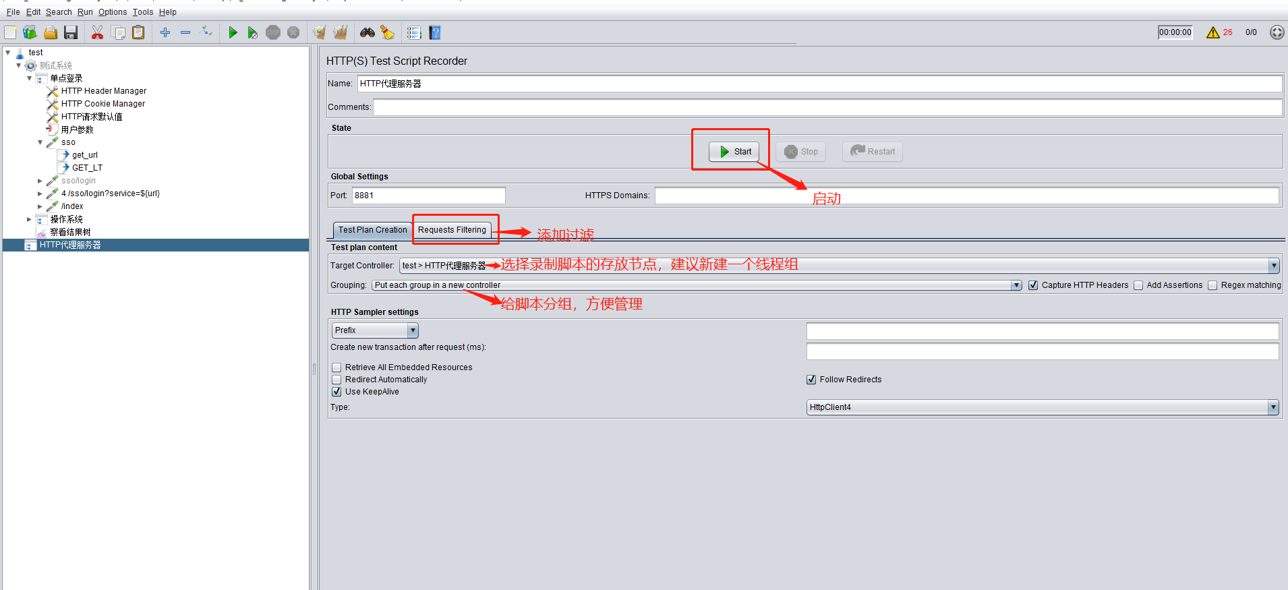Expand the sso/login tree node
Image resolution: width=1288 pixels, height=590 pixels.
point(40,181)
